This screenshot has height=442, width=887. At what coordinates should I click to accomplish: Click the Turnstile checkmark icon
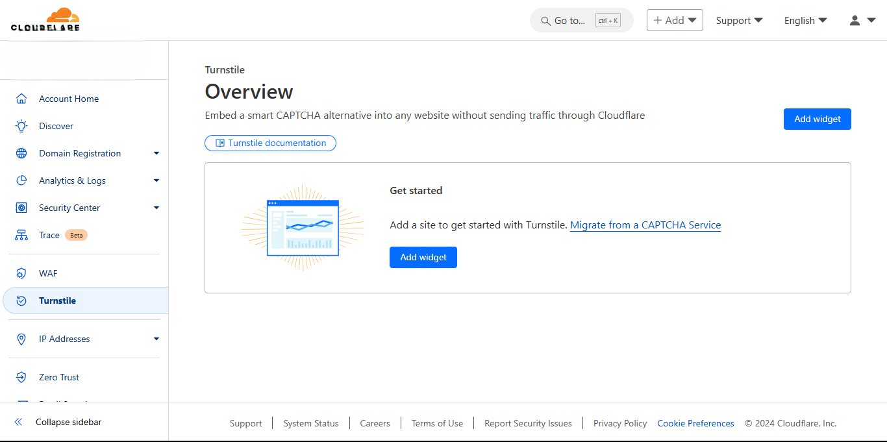[21, 301]
